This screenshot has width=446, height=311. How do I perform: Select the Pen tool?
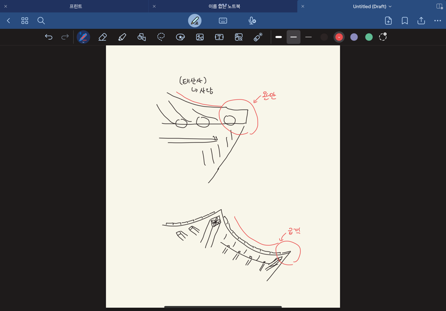coord(83,37)
